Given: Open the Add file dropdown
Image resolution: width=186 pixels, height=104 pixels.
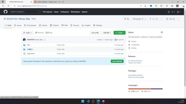Looking at the screenshot, I should (107, 33).
